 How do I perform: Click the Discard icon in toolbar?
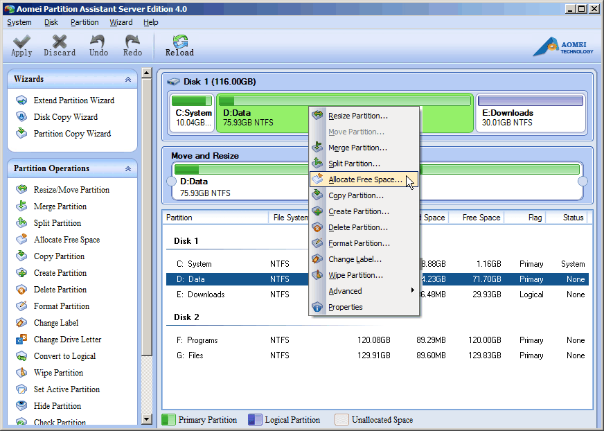coord(60,42)
